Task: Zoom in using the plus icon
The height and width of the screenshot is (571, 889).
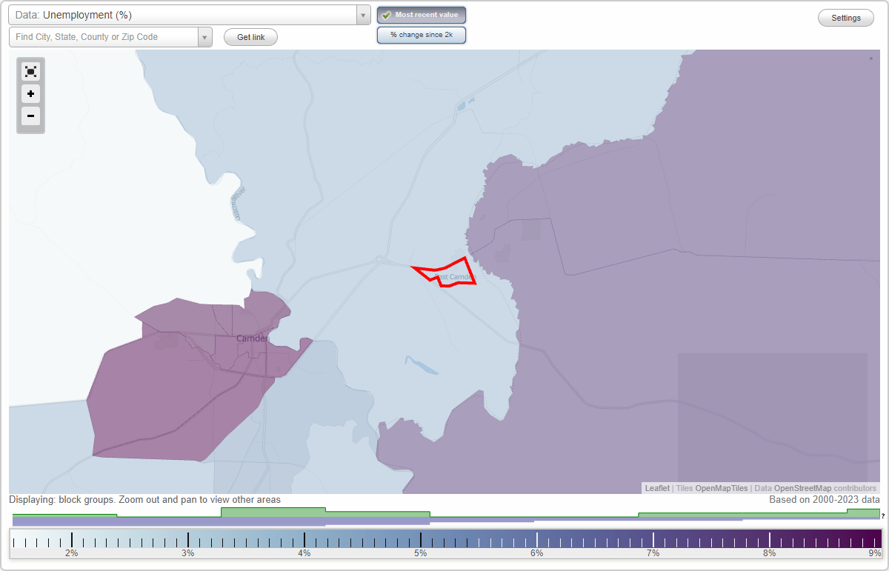Action: (30, 94)
